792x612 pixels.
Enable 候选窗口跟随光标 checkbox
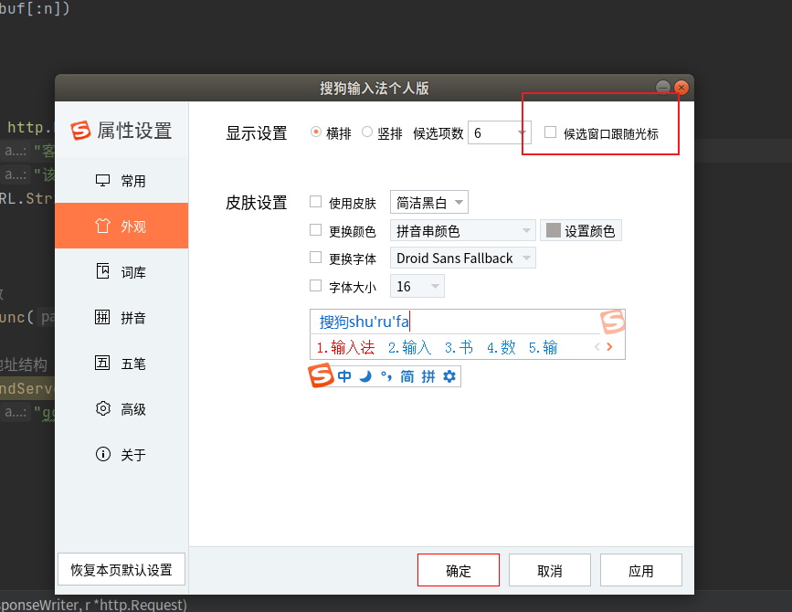tap(550, 132)
